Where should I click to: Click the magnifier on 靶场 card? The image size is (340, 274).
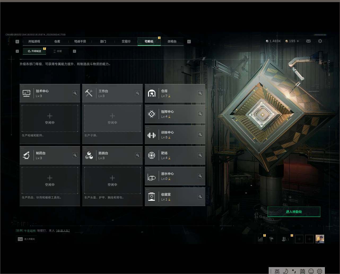coord(200,155)
